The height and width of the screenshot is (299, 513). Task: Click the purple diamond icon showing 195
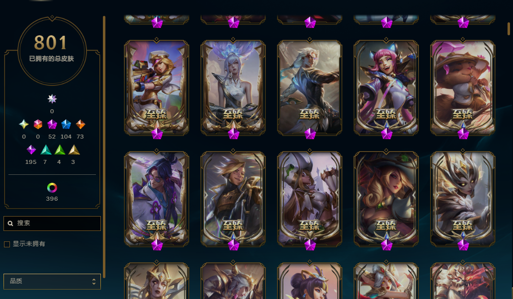[x=31, y=149]
